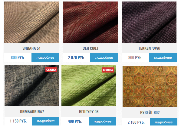Open the Лимбали NA7 gray fabric image
Viewport: 181px width, 127px height.
pyautogui.click(x=31, y=85)
